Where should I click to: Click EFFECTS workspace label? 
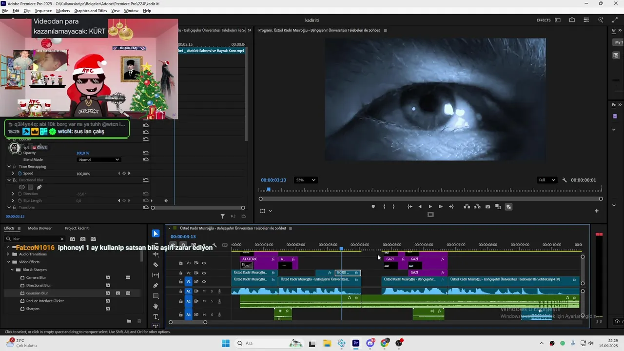(x=544, y=20)
